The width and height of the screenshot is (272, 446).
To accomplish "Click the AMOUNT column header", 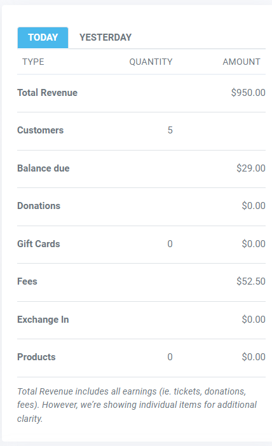I will pos(241,62).
